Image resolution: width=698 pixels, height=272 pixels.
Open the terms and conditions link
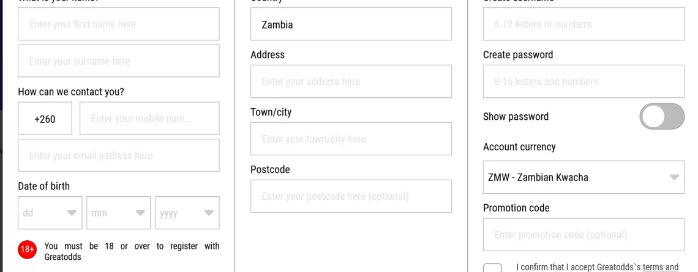click(661, 267)
